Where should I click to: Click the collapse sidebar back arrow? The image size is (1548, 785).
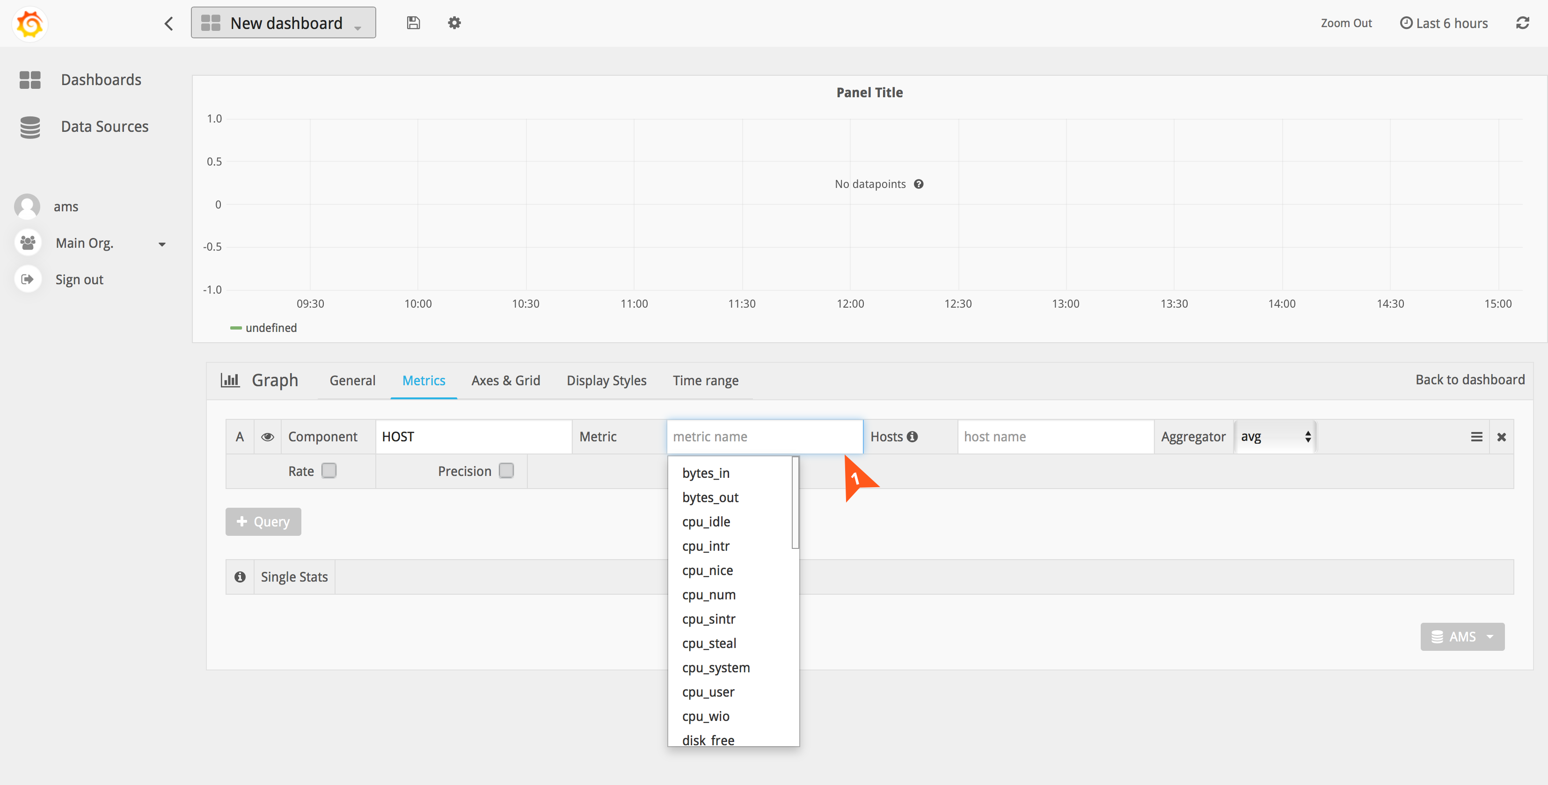[169, 23]
